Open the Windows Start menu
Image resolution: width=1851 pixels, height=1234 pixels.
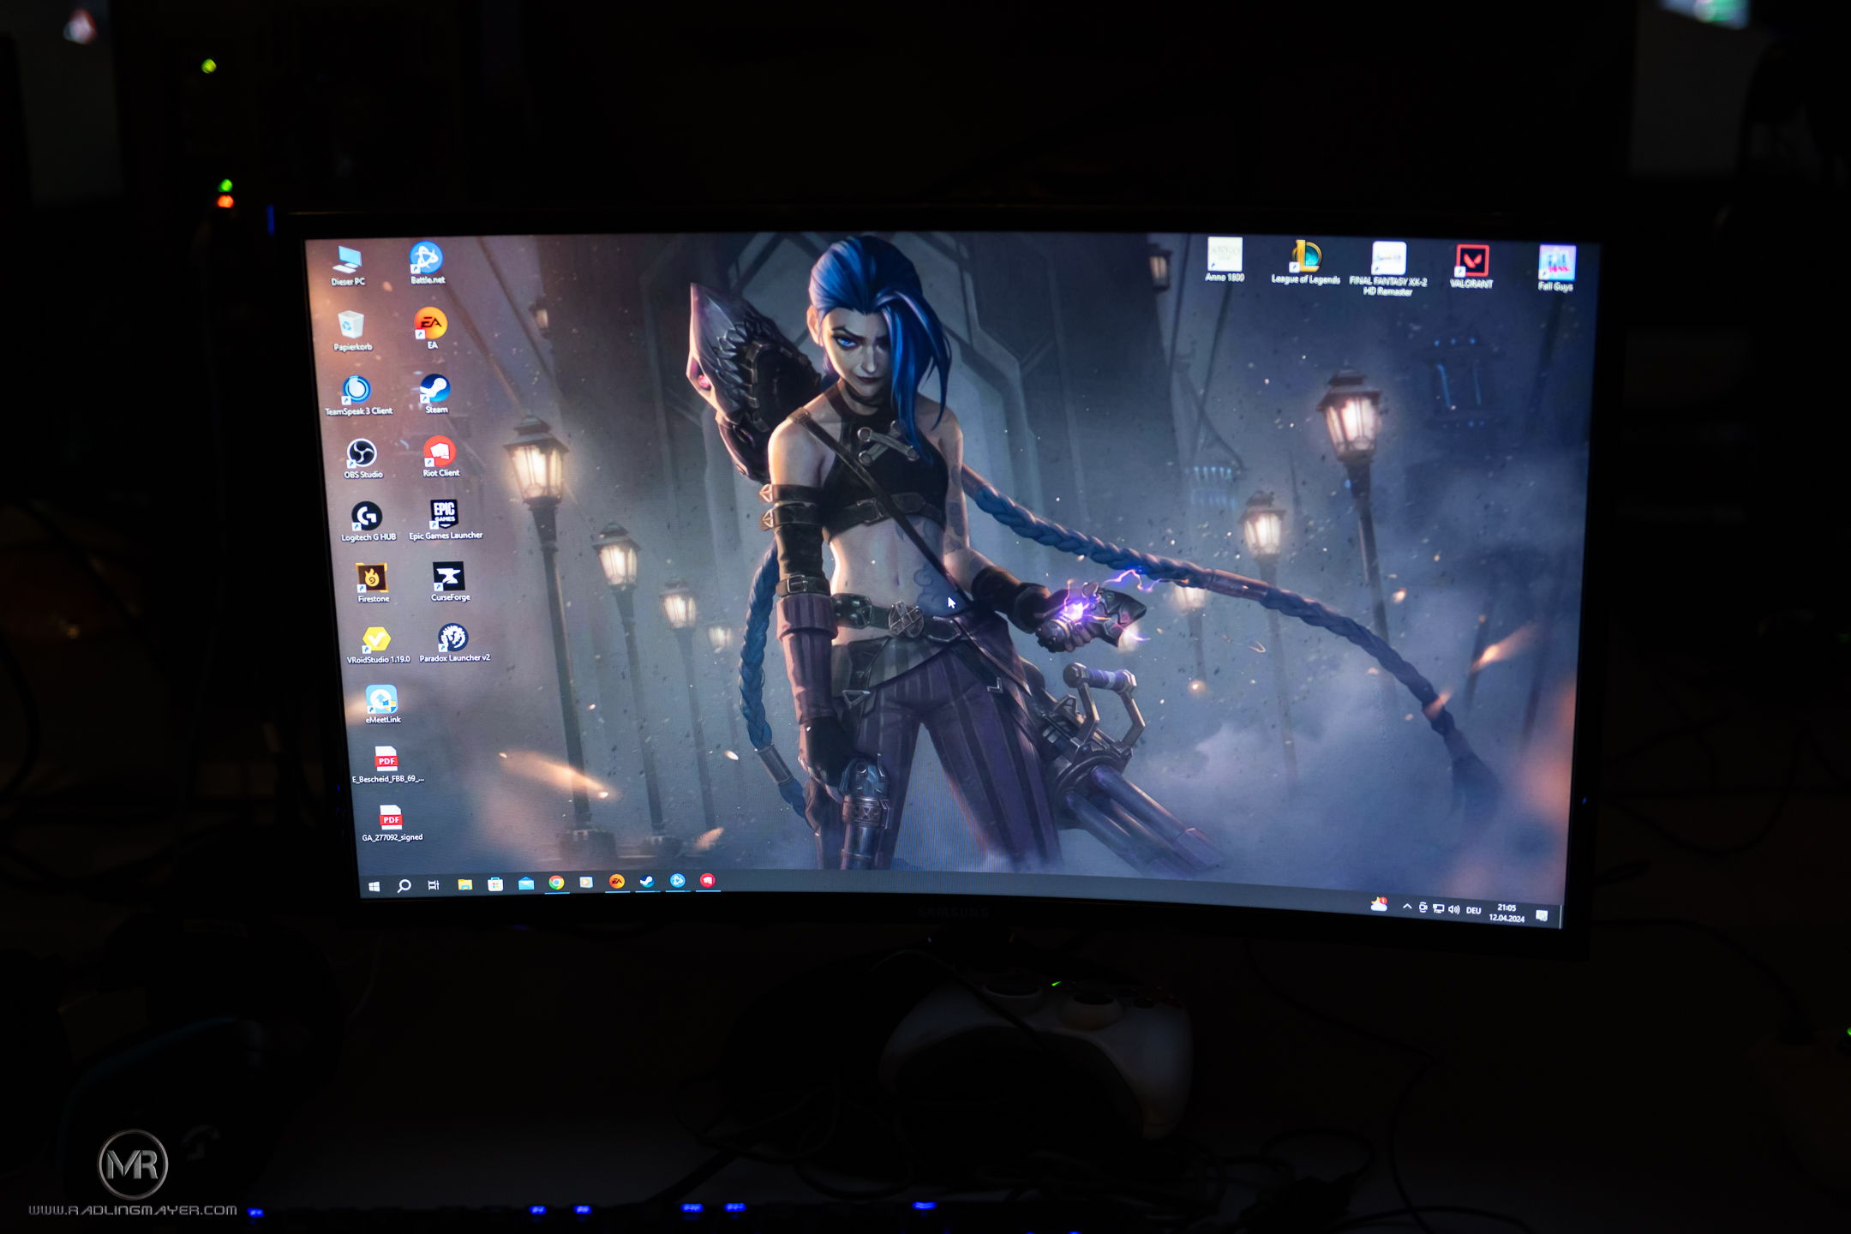click(374, 886)
